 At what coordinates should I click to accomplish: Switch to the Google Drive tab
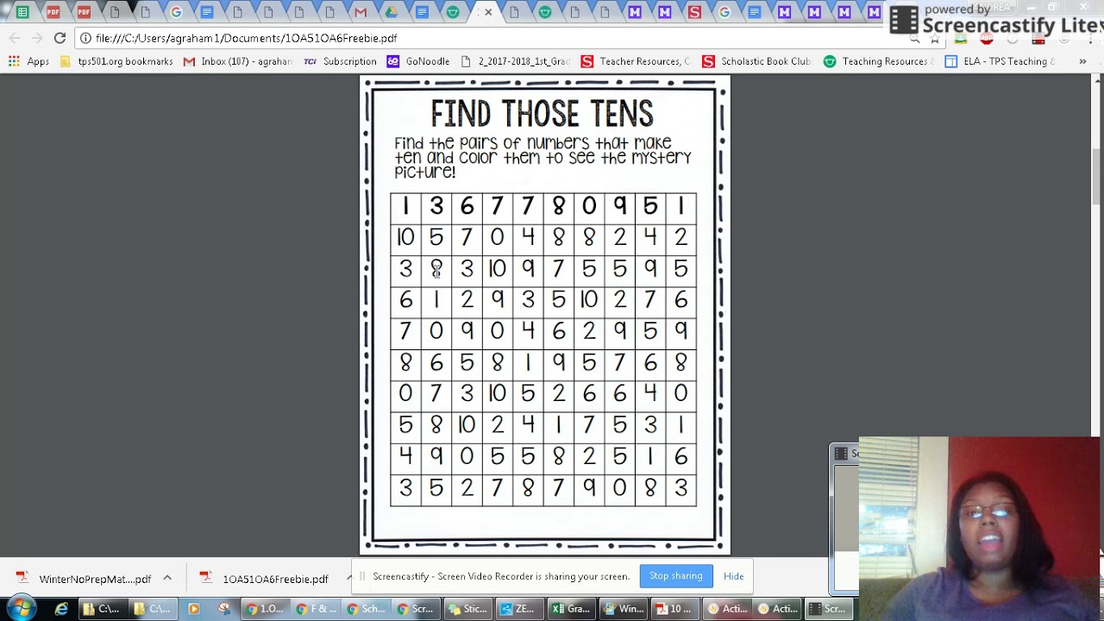coord(391,12)
